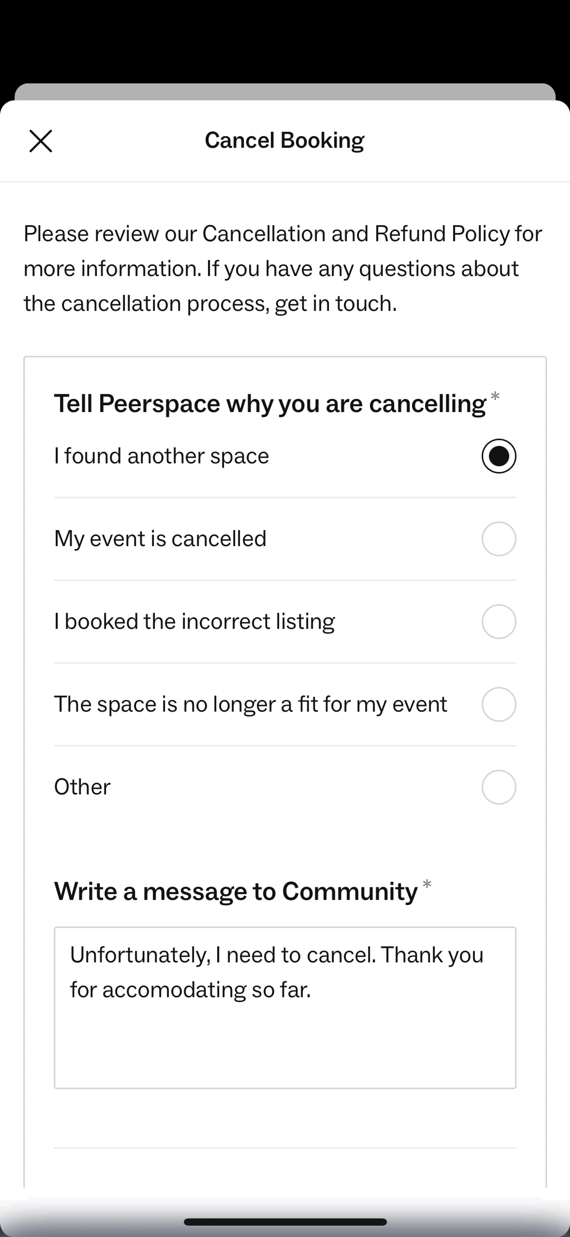Choose the "My event is cancelled" radio circle
Viewport: 570px width, 1237px height.
click(x=498, y=539)
